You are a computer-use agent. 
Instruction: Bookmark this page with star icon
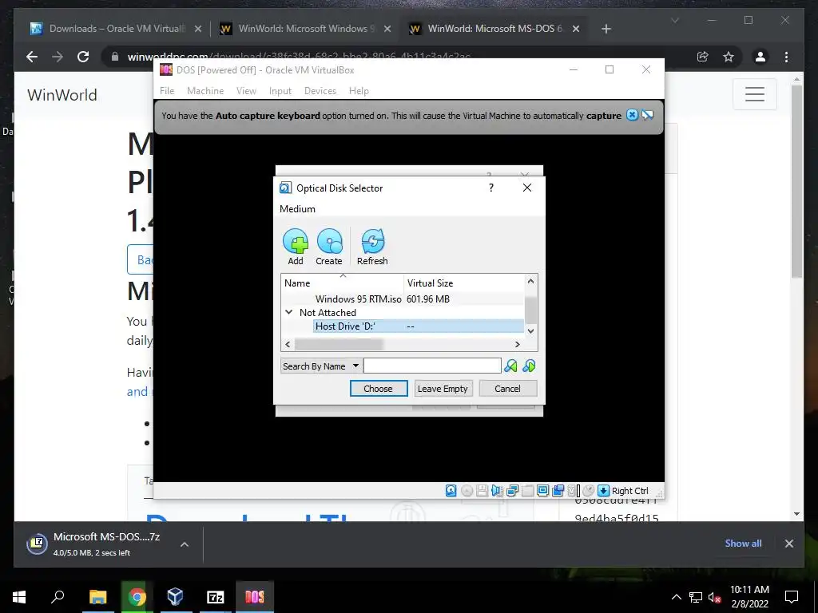click(x=729, y=57)
